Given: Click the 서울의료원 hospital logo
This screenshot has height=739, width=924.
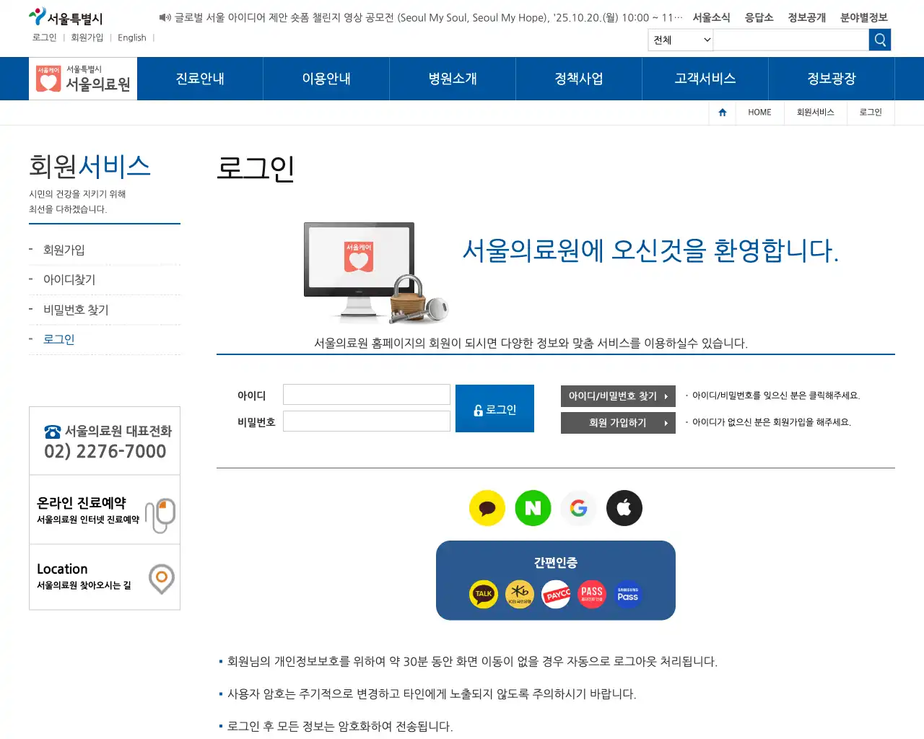Looking at the screenshot, I should coord(82,78).
